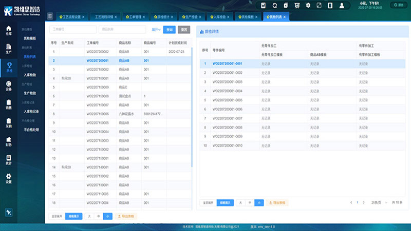Set left table size to 小
Viewport: 411px width, 231px height.
coord(108,216)
